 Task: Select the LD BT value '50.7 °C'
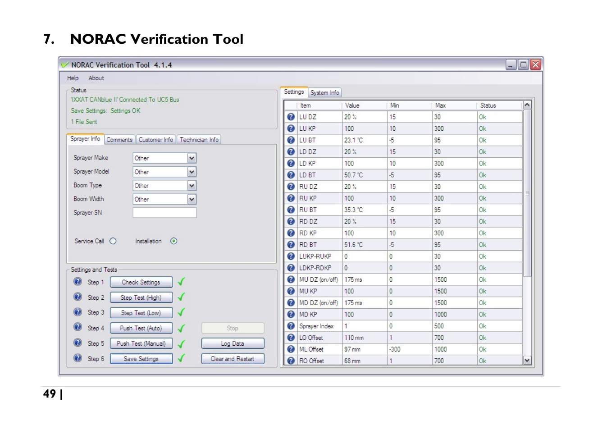tap(365, 175)
